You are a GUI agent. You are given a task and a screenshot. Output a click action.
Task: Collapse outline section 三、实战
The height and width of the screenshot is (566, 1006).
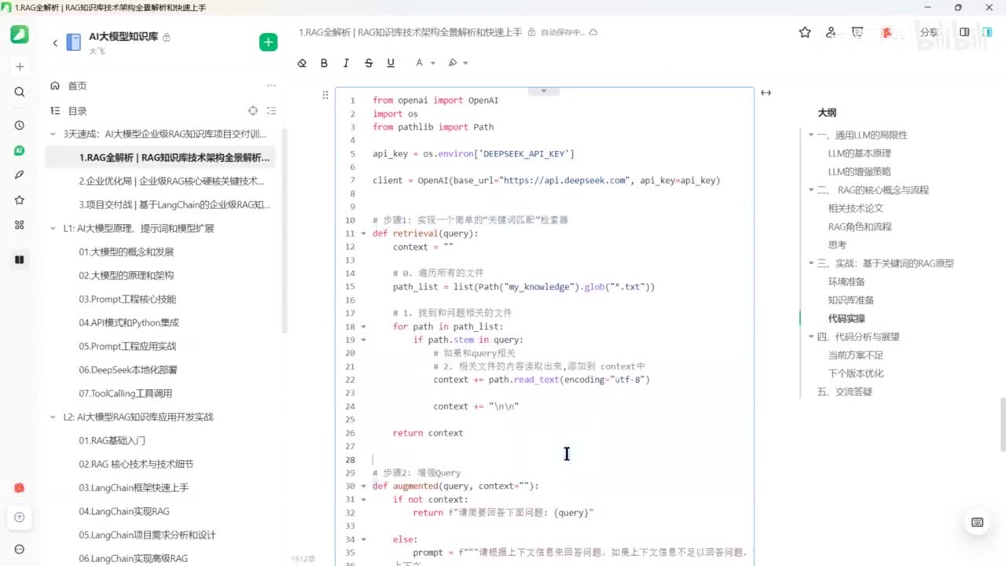[x=811, y=263]
